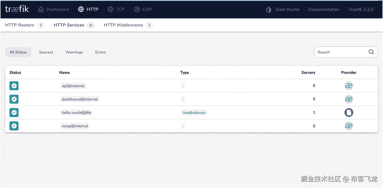Viewport: 383px width, 188px height.
Task: Click the Status column header
Action: point(15,73)
